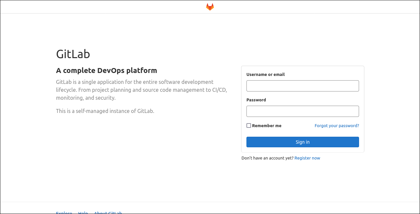Click the Username or email label

click(x=265, y=74)
